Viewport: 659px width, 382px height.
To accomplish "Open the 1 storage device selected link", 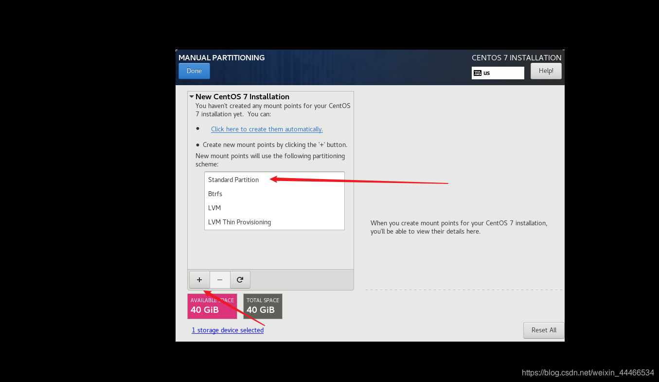I will coord(228,330).
